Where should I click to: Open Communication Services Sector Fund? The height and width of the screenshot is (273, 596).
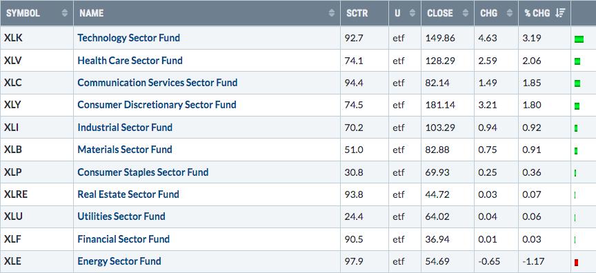157,83
